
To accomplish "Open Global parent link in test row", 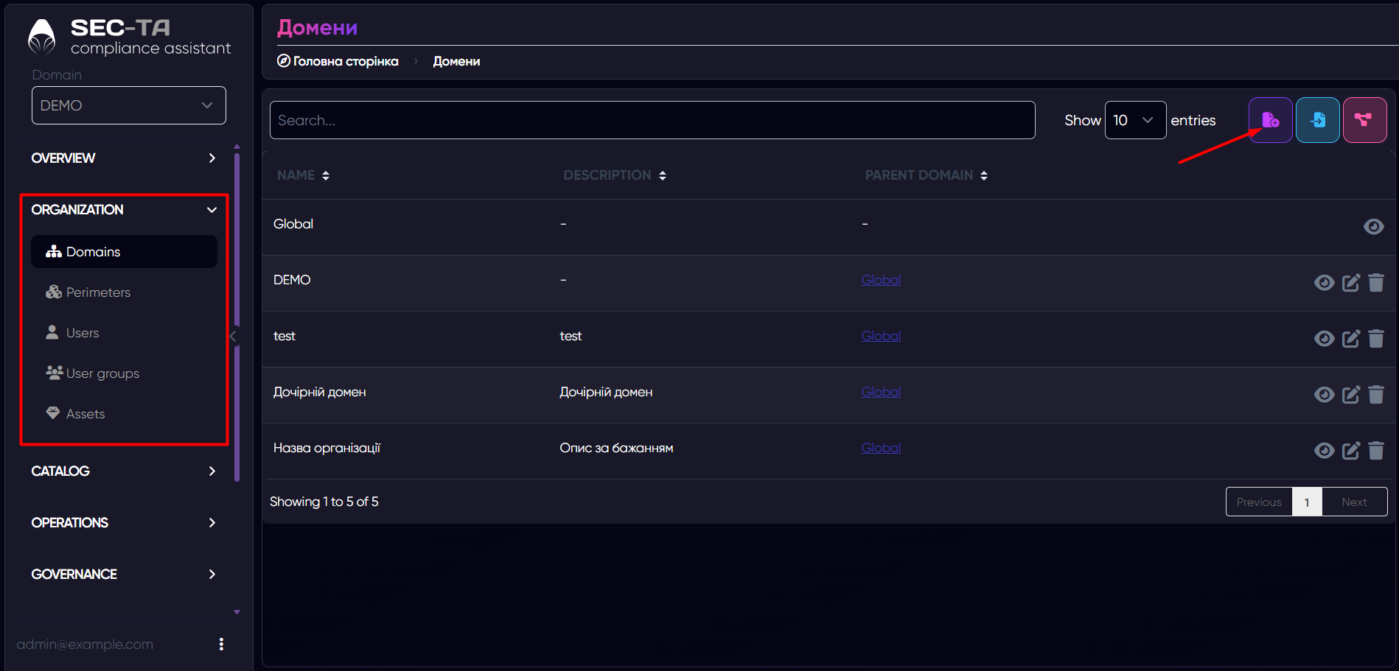I will 881,336.
